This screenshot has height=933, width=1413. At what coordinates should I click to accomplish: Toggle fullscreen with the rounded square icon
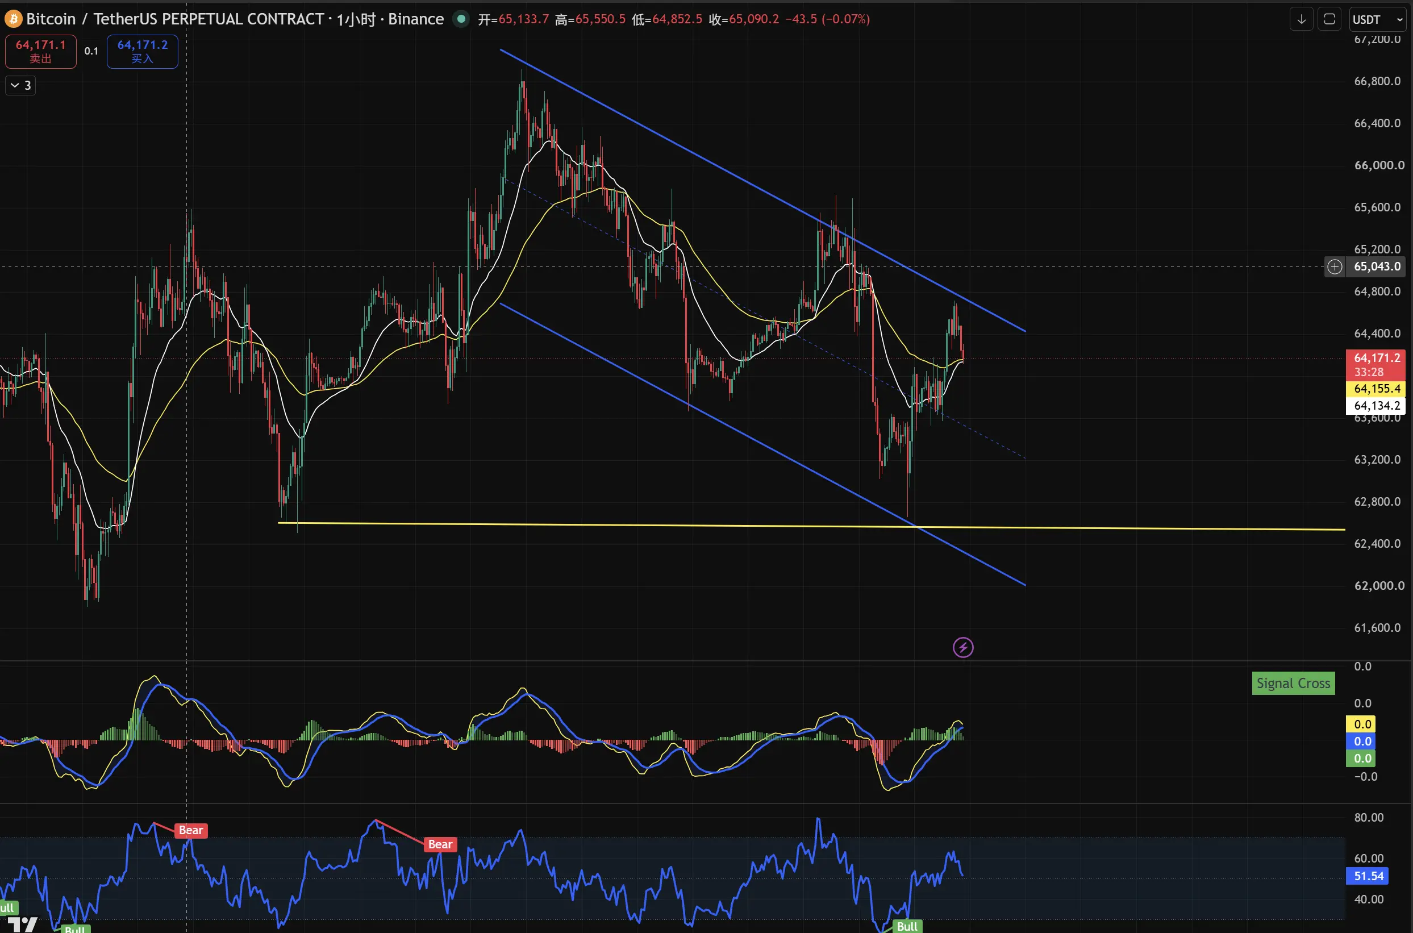1329,20
